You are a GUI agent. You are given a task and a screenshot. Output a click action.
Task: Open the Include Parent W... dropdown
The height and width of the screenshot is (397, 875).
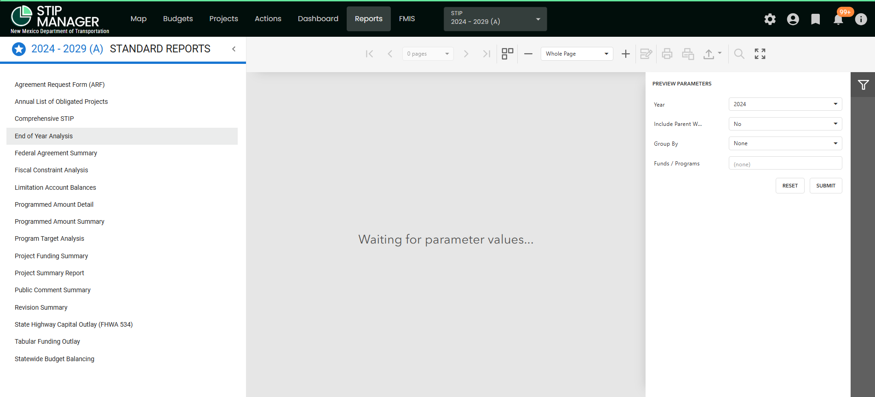(x=785, y=124)
